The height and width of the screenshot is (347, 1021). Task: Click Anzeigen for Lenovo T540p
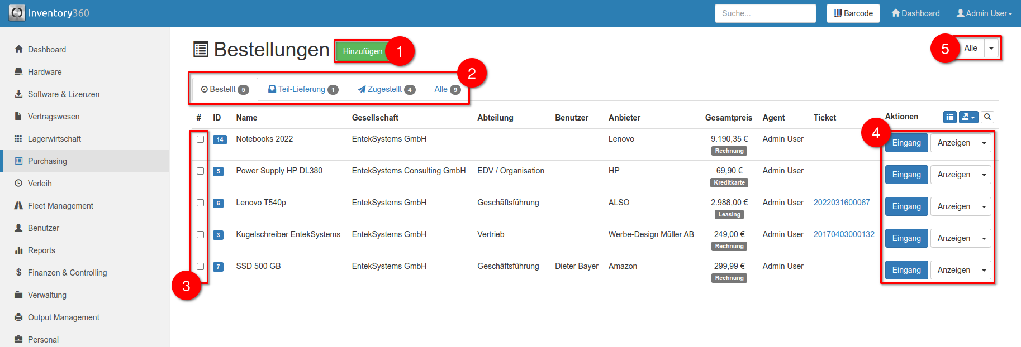(954, 207)
